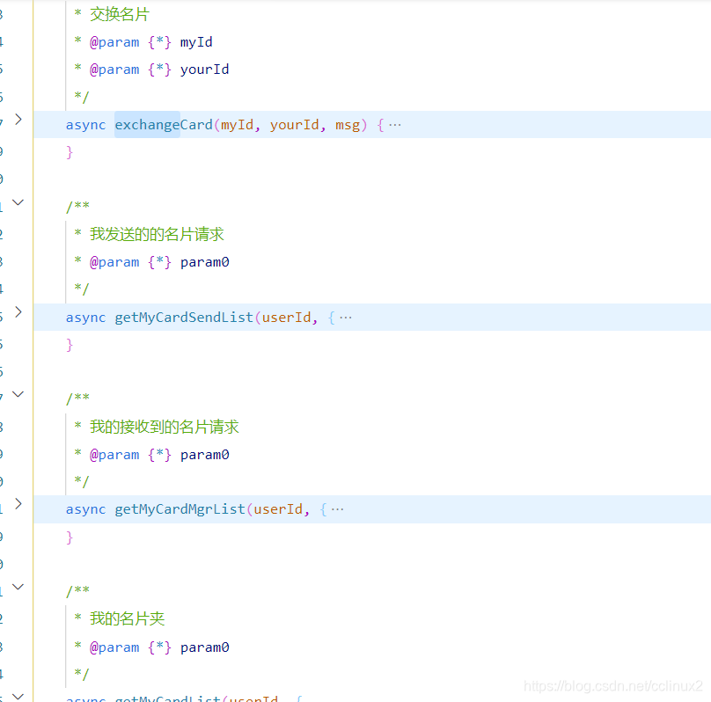
Task: Click async keyword before getMyCardSendList
Action: tap(85, 318)
